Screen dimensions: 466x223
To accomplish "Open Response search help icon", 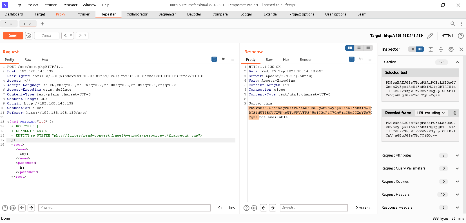I will click(x=246, y=208).
